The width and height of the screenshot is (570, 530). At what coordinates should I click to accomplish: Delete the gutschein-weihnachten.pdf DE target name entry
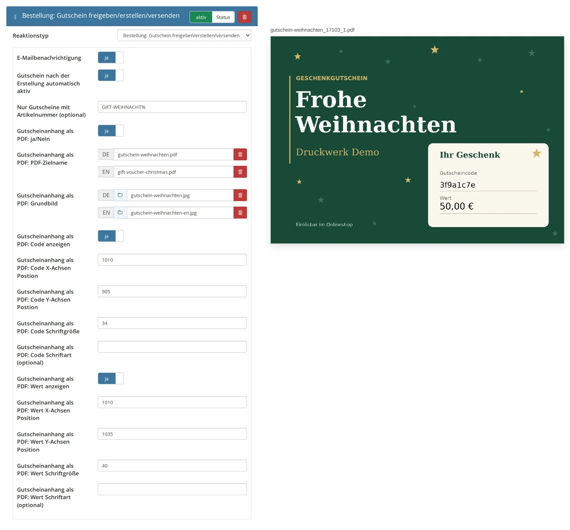240,155
